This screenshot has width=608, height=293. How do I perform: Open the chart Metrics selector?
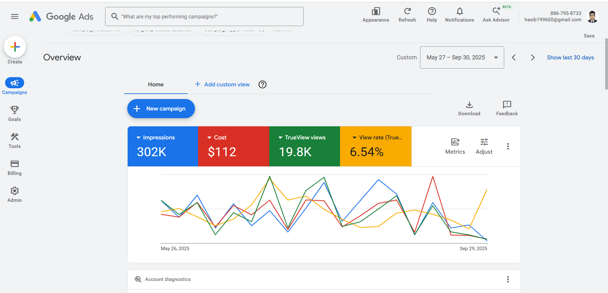(x=455, y=146)
